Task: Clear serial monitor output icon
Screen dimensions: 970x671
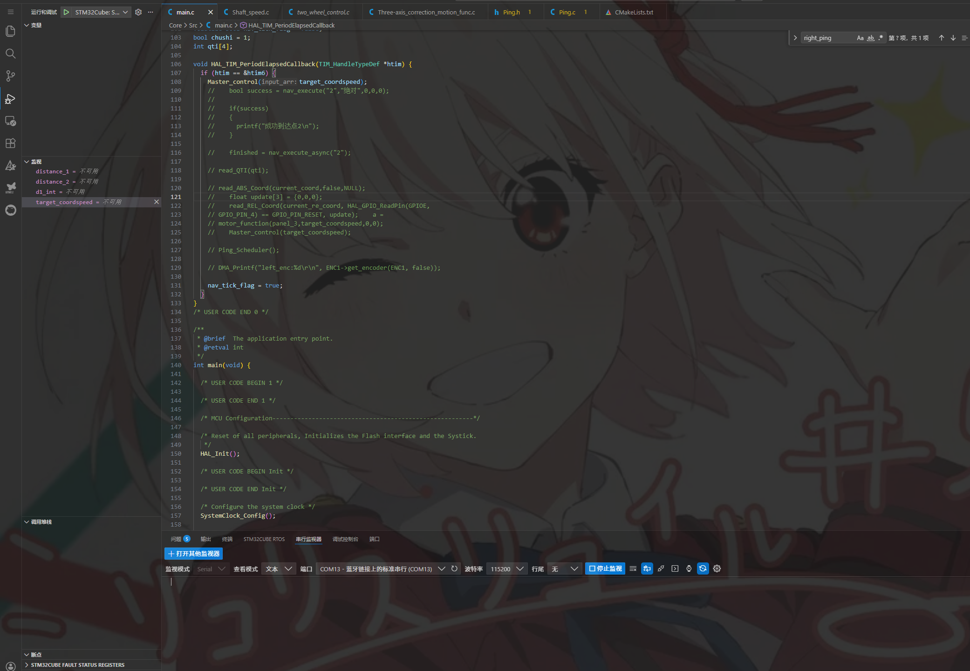Action: (x=633, y=568)
